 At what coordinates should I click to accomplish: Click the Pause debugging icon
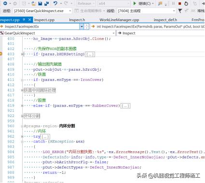click(x=173, y=3)
